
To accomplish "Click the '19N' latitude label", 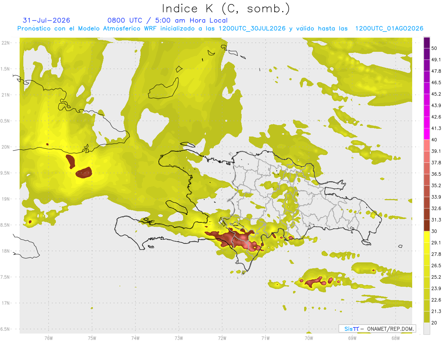I will tap(6, 199).
